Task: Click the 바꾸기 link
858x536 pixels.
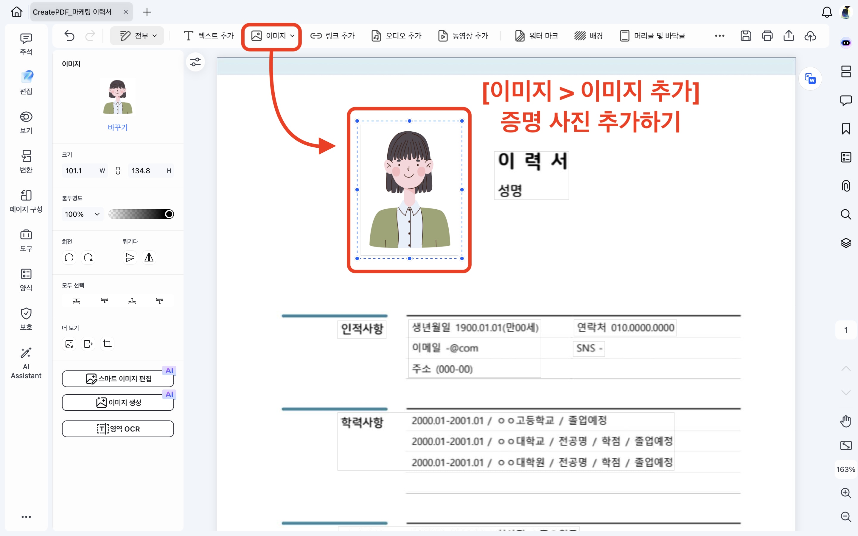Action: 118,127
